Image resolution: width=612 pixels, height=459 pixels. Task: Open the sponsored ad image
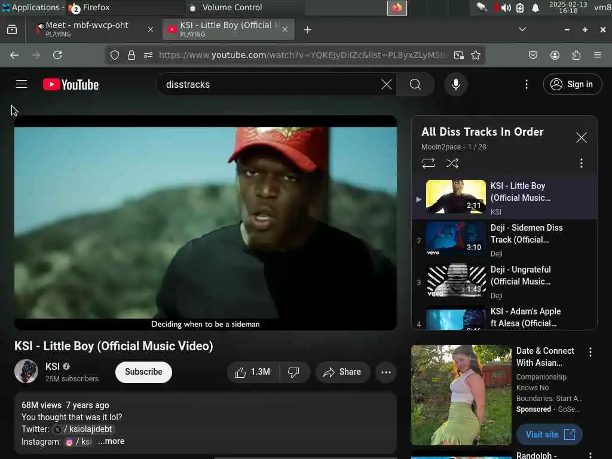pos(461,395)
